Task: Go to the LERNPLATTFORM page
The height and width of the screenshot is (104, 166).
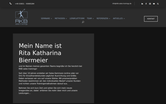Action: pyautogui.click(x=77, y=19)
